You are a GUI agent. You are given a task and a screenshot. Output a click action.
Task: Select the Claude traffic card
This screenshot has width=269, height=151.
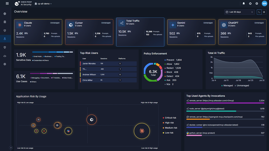[x=38, y=32]
